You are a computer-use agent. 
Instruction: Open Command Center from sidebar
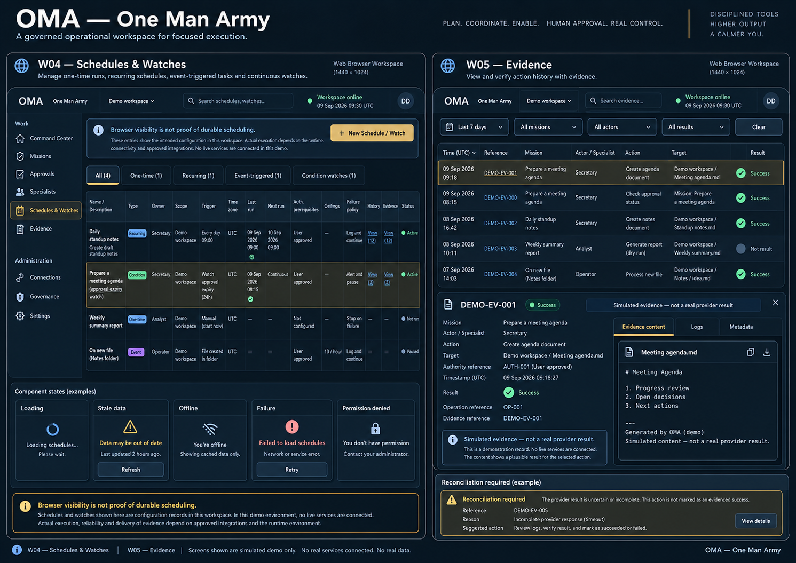[x=45, y=138]
